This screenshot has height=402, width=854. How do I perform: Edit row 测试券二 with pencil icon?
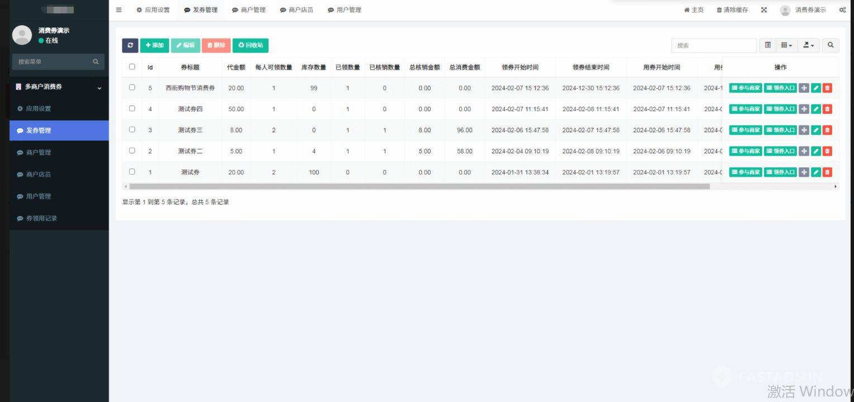(x=816, y=151)
